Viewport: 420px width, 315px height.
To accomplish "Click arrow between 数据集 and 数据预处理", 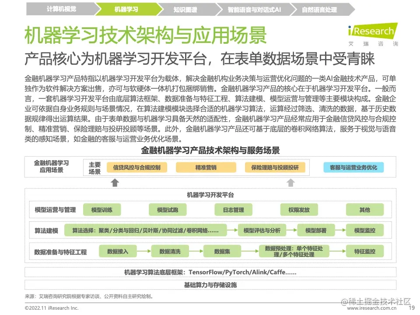I will coord(250,251).
